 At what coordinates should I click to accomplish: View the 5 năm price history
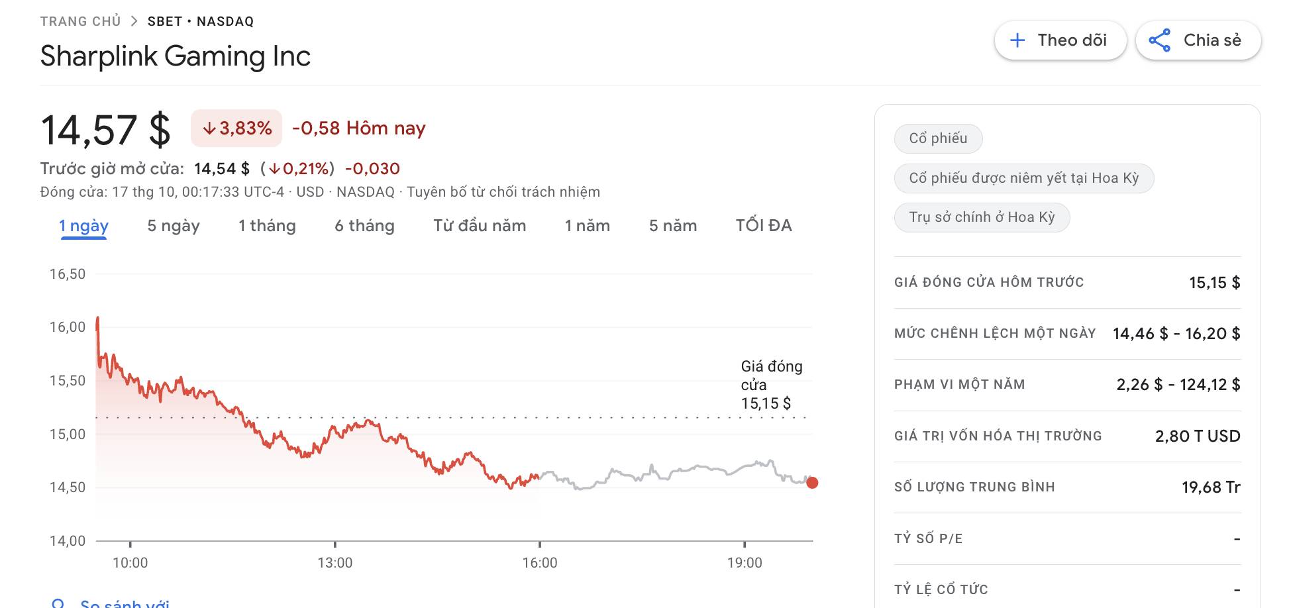[x=673, y=226]
